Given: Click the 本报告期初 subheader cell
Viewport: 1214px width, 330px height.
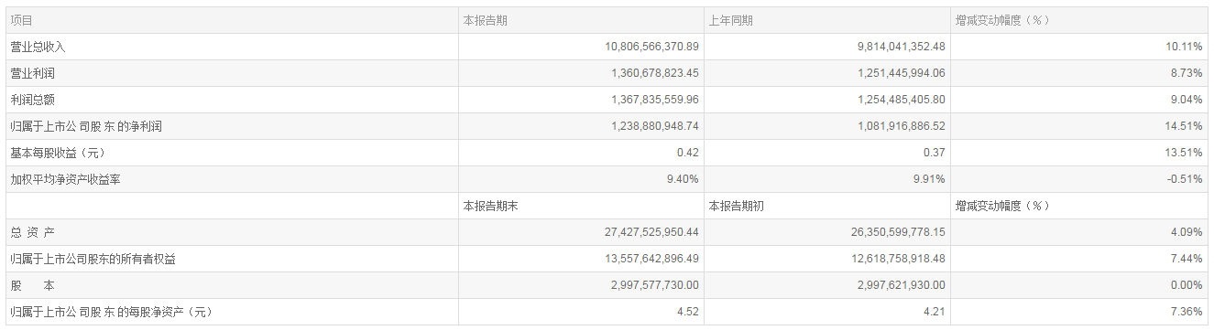Looking at the screenshot, I should coord(736,206).
